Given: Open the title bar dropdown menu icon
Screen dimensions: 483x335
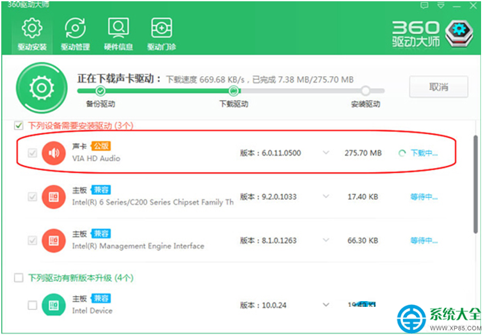Looking at the screenshot, I should [441, 6].
